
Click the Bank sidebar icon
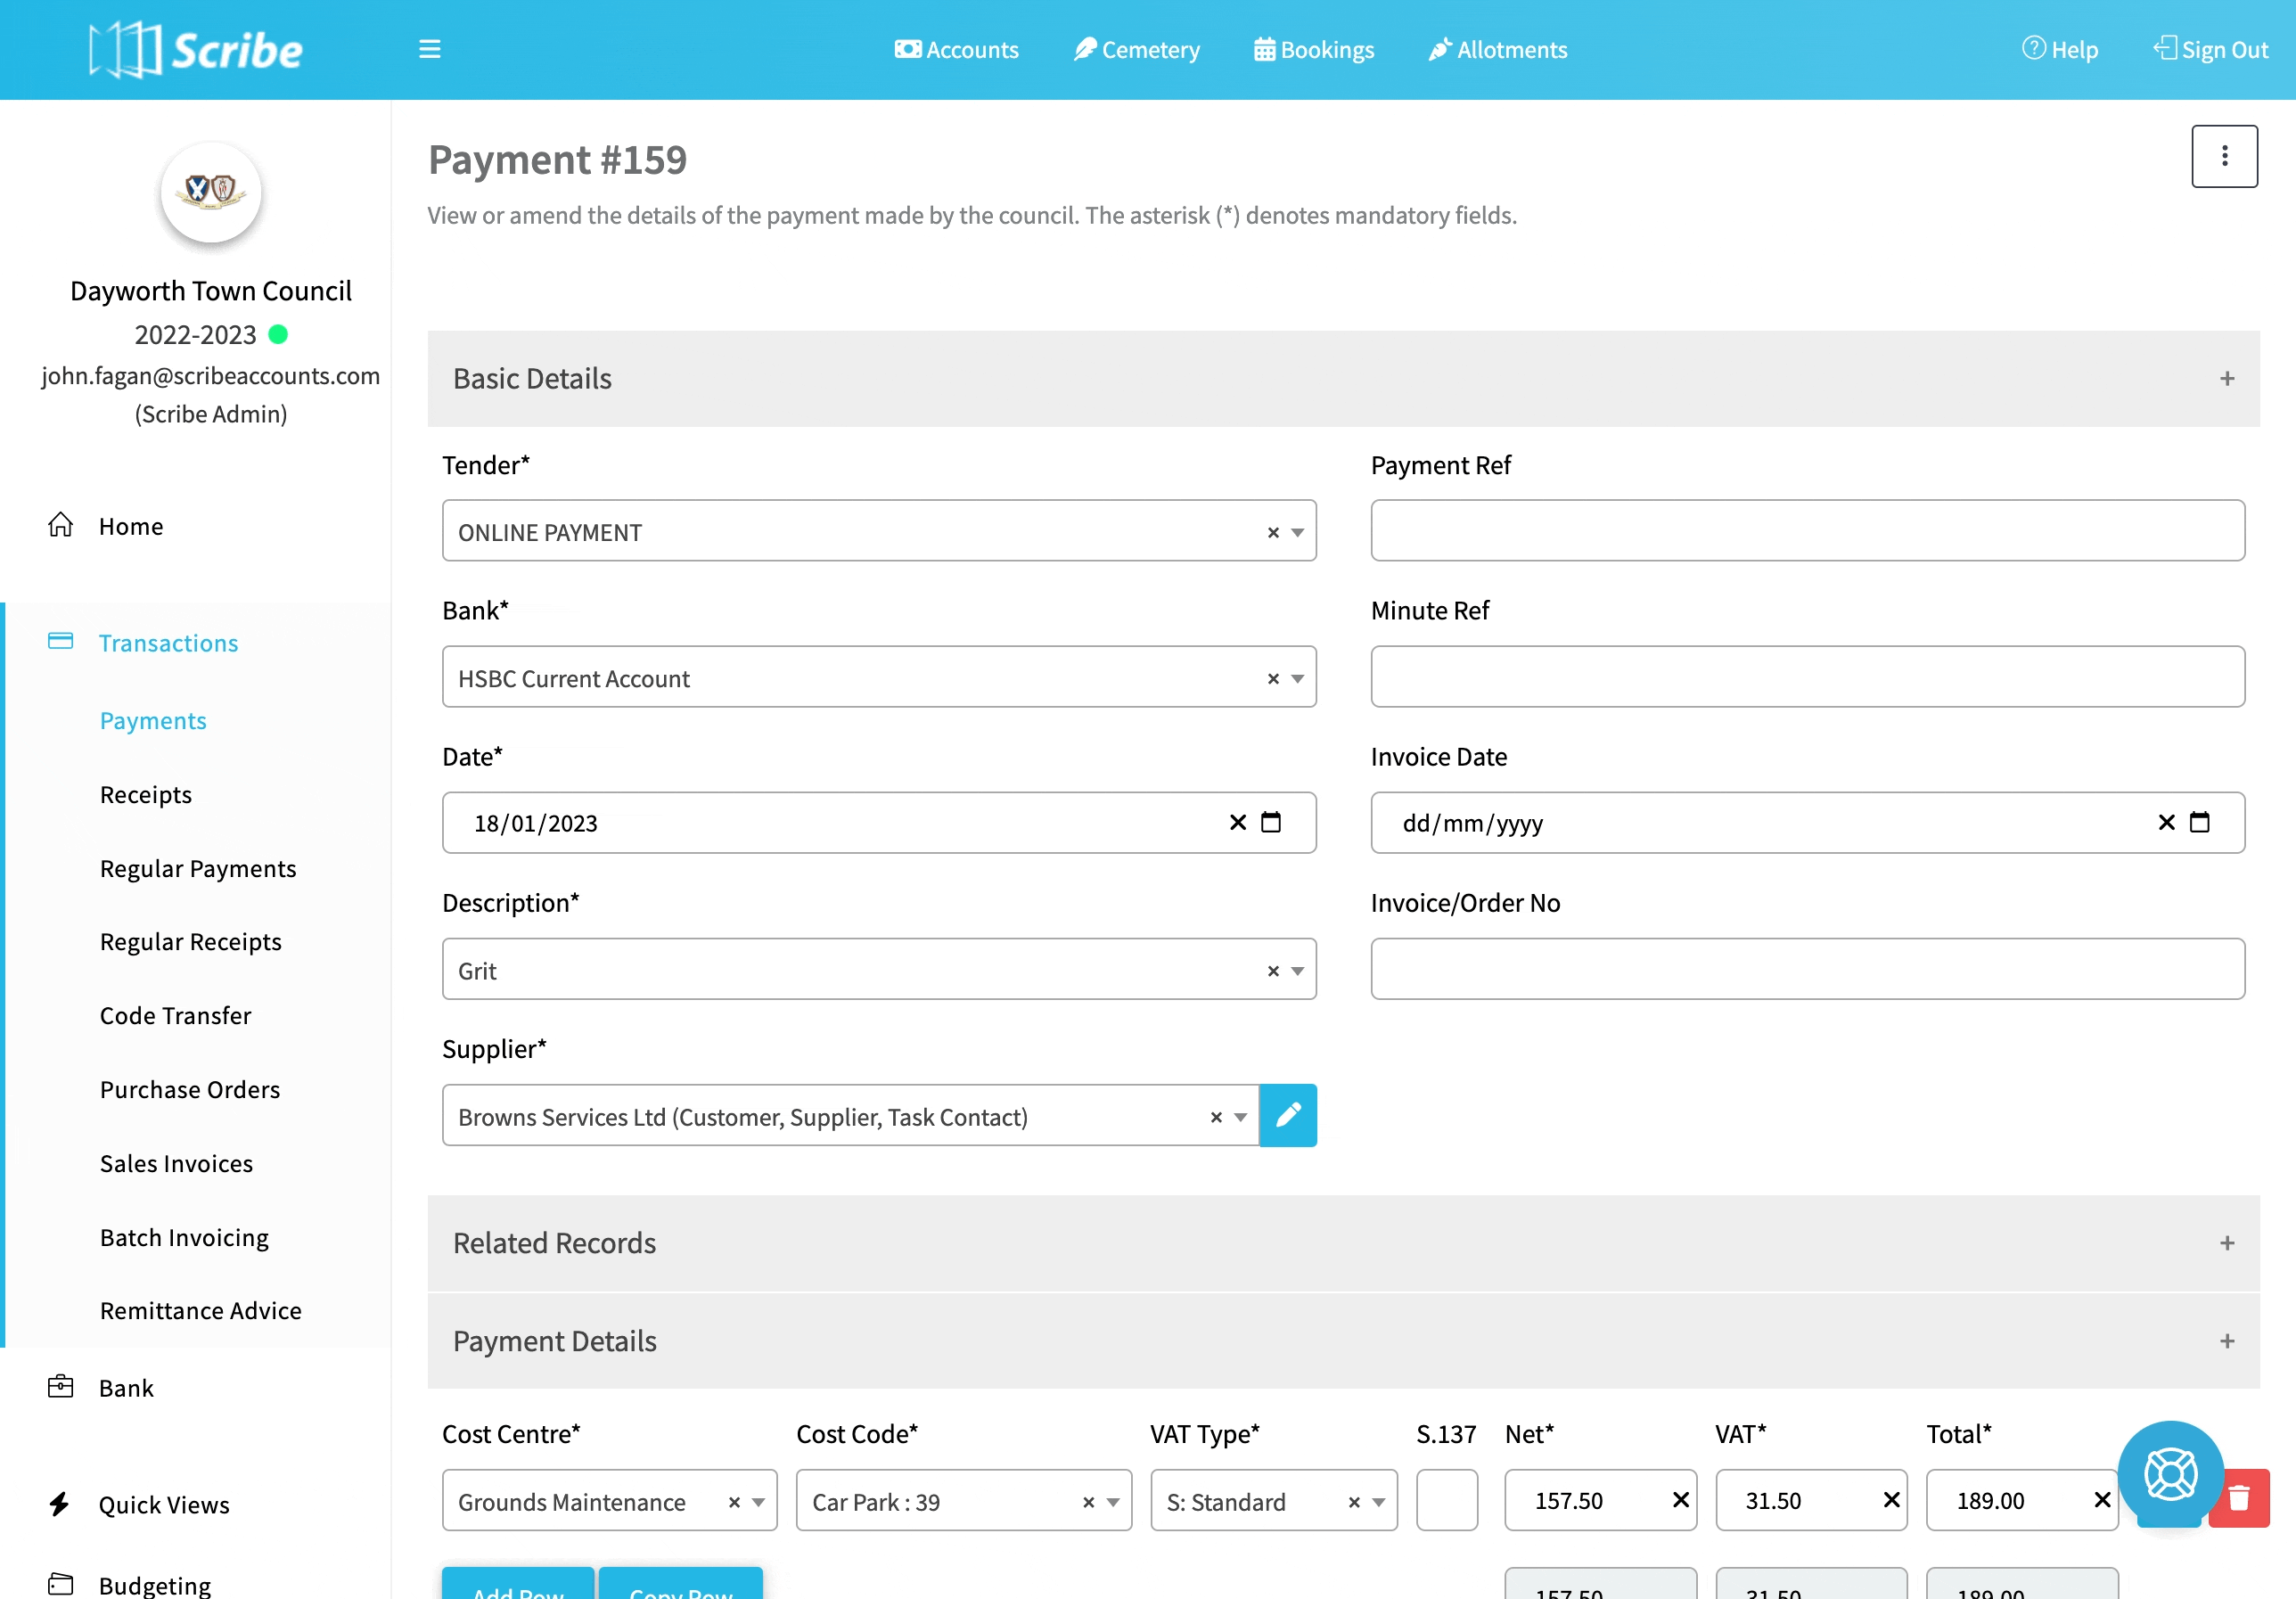pos(61,1386)
